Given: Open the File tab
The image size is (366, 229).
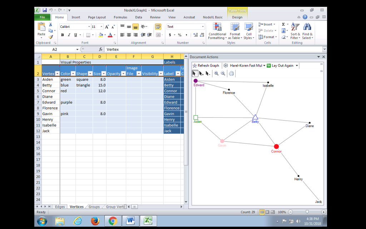Looking at the screenshot, I should [x=42, y=17].
